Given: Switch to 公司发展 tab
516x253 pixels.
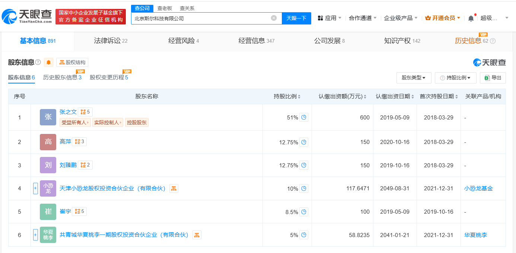Looking at the screenshot, I should (x=329, y=41).
